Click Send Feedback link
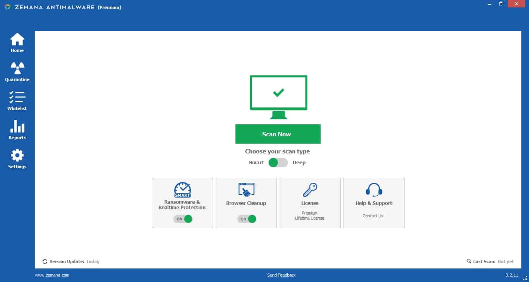 (x=282, y=275)
